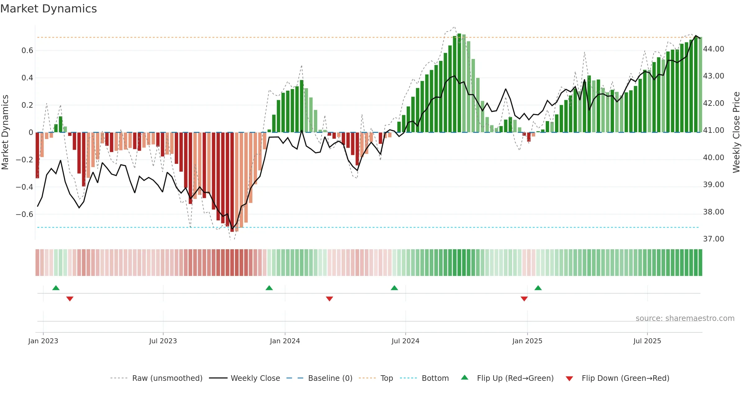Click the first red heat-strip cell at far left
Image resolution: width=745 pixels, height=419 pixels.
coord(37,263)
